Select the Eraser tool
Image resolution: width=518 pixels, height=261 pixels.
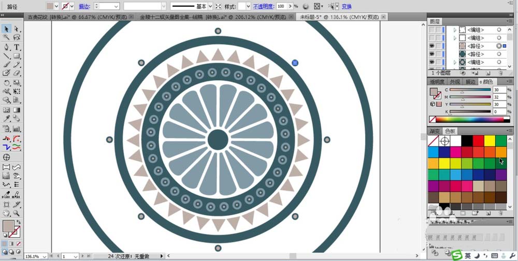click(17, 73)
